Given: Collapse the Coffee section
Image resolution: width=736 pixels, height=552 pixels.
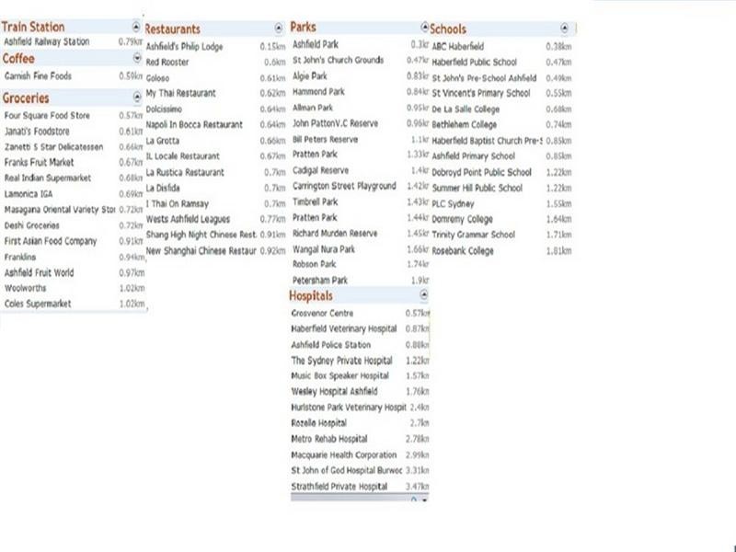Looking at the screenshot, I should [137, 59].
